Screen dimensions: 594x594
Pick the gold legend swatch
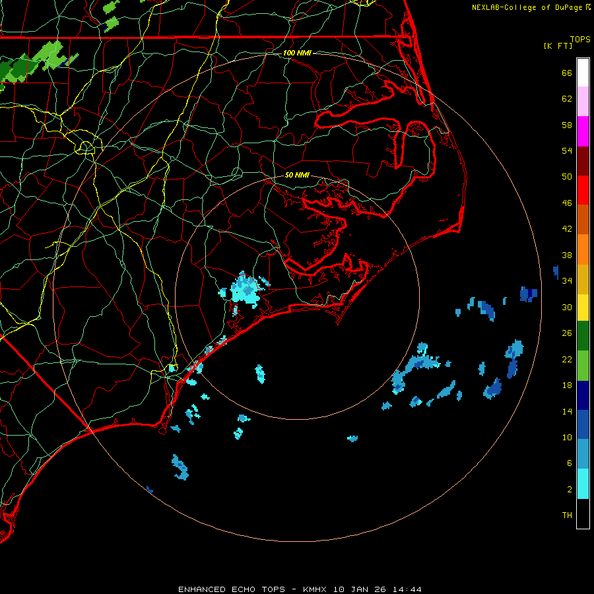(x=583, y=280)
